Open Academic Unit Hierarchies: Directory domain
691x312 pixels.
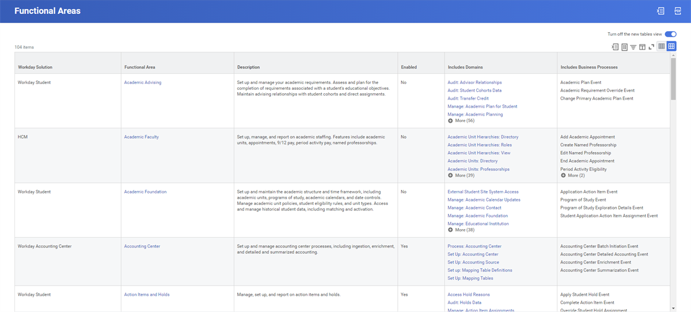[x=483, y=137]
